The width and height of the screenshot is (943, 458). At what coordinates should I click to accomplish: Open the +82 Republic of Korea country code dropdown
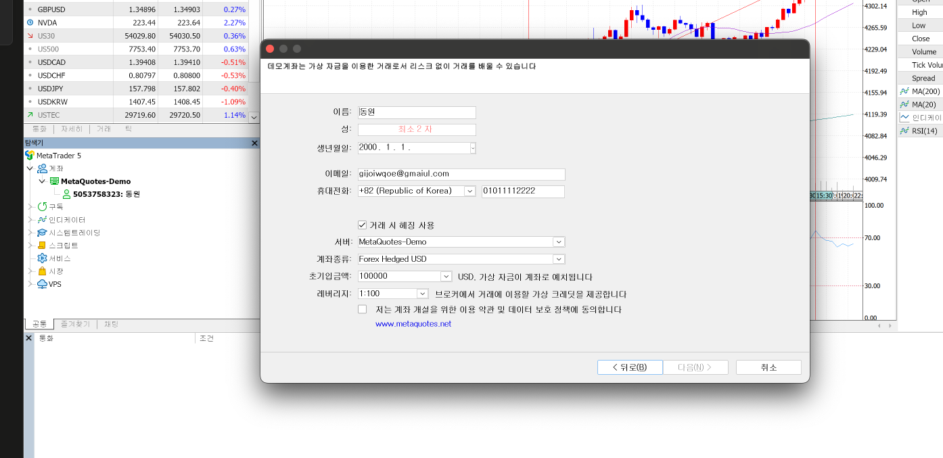pyautogui.click(x=469, y=191)
